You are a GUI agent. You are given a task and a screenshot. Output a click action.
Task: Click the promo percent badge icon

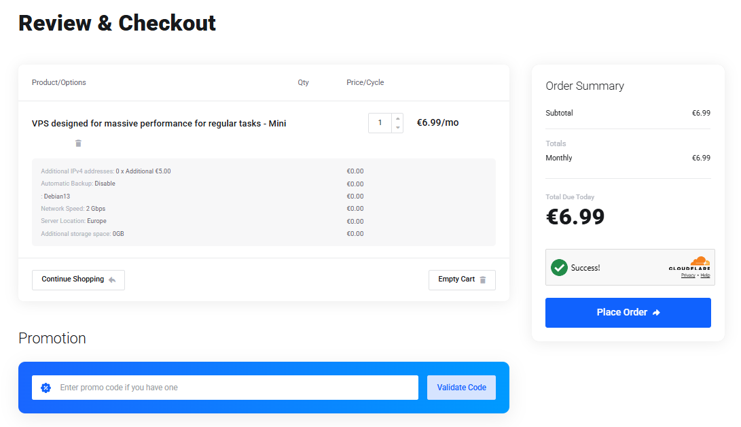click(46, 388)
